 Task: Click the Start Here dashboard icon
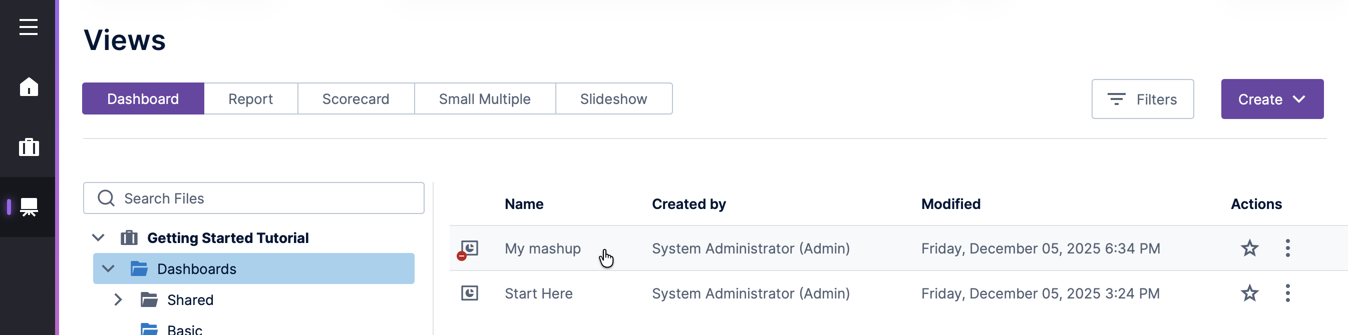469,293
